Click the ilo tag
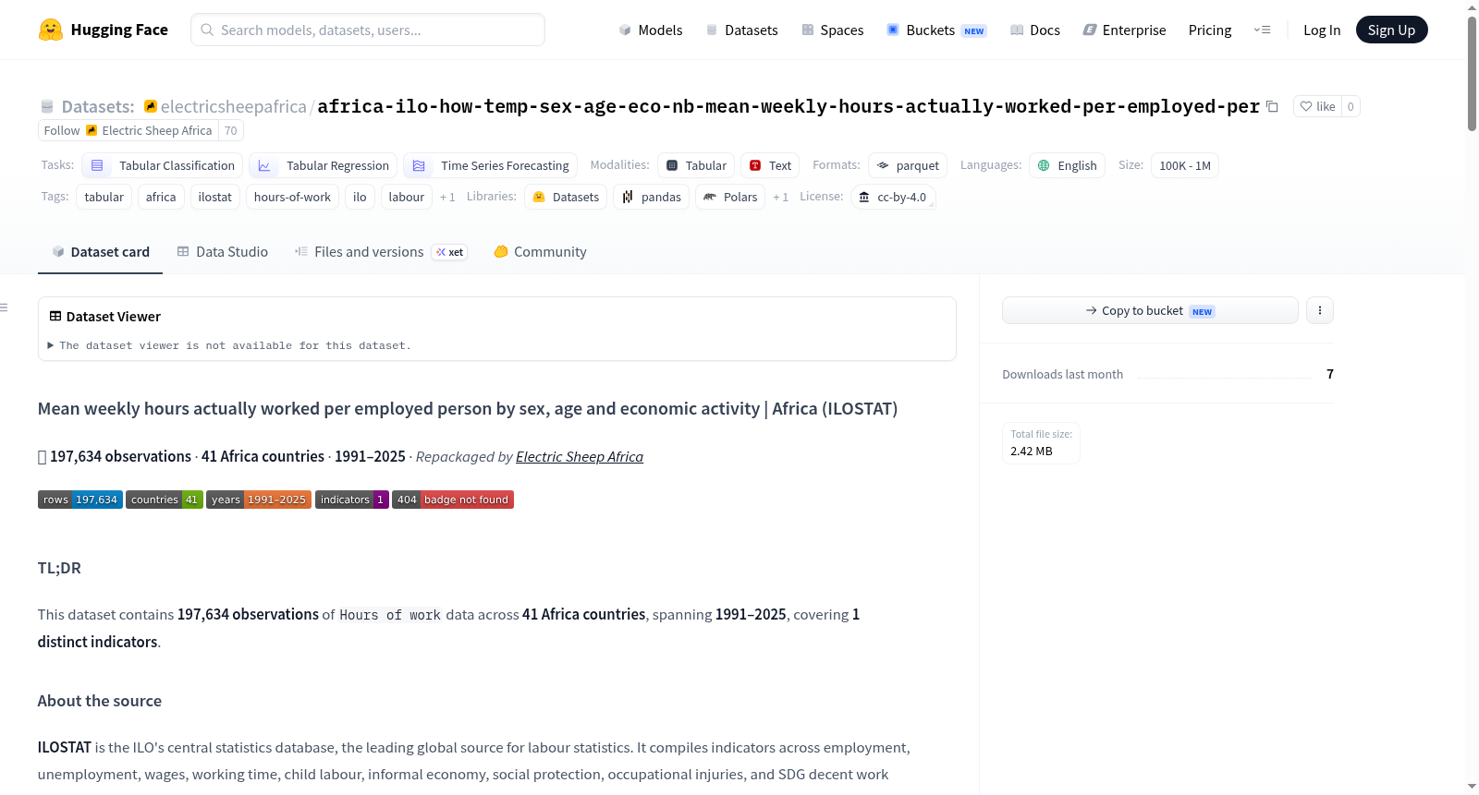The image size is (1479, 795). point(360,197)
